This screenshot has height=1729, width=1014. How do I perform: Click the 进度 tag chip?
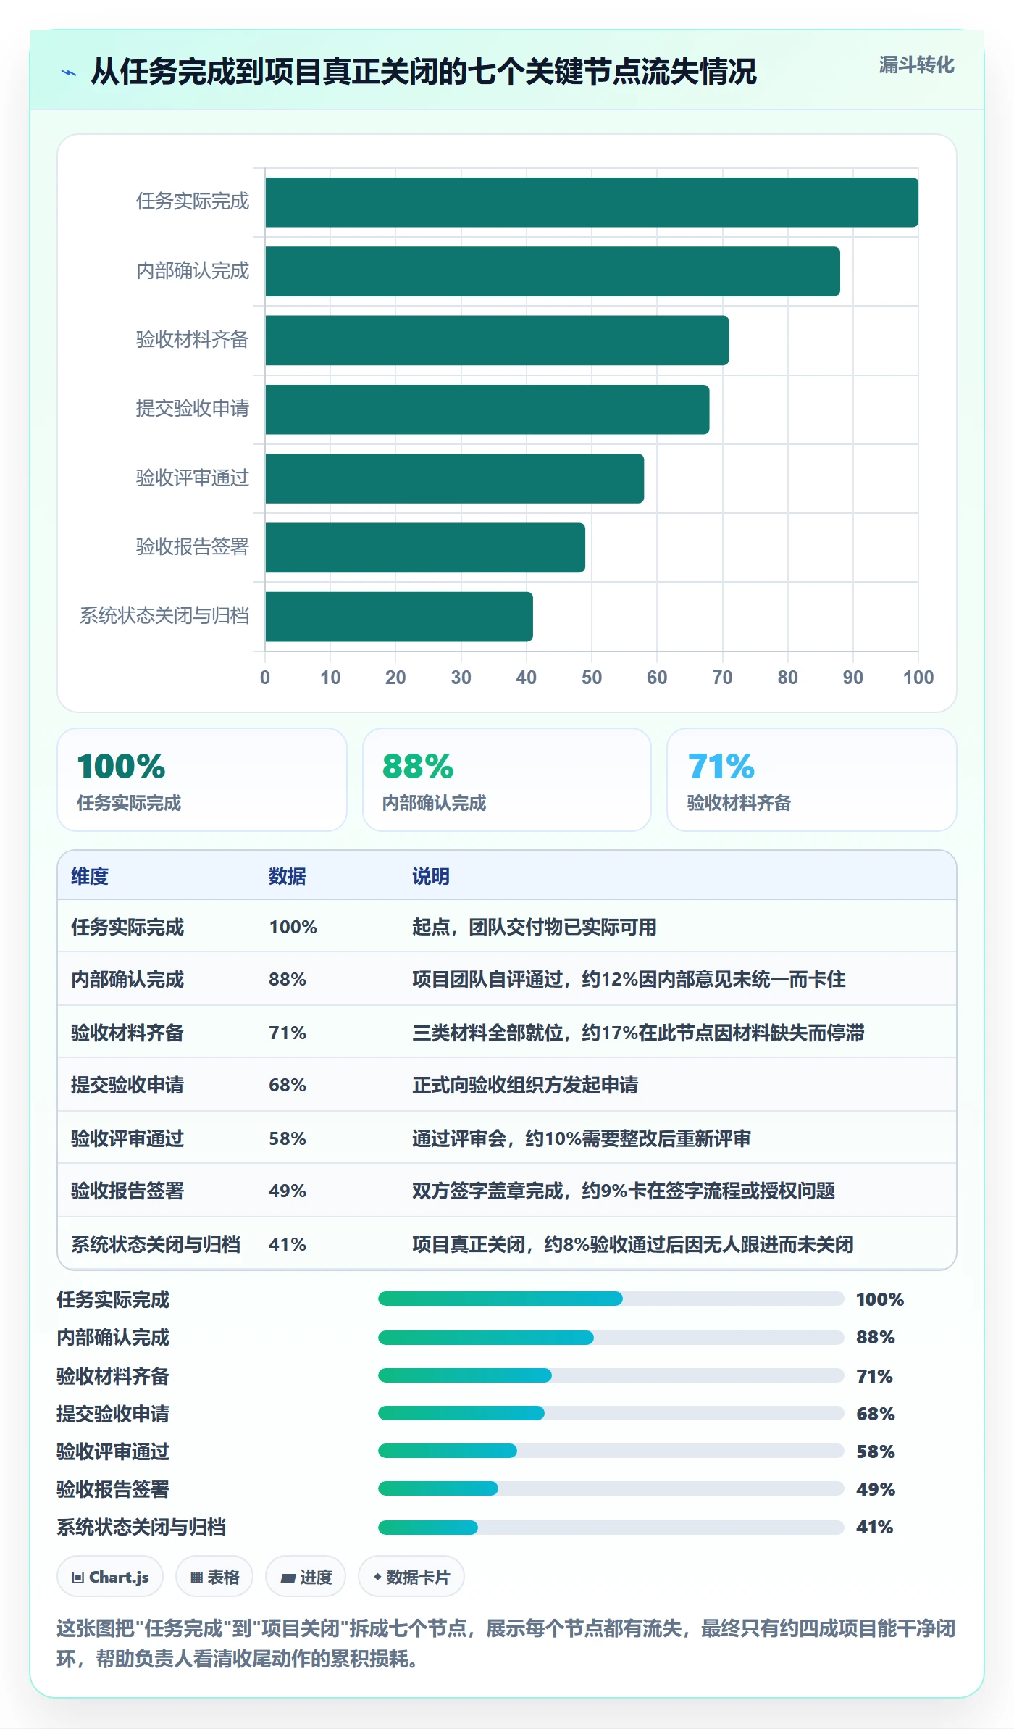coord(306,1577)
